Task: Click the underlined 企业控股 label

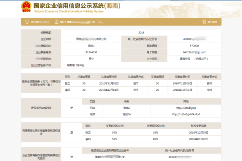Action: 152,59
